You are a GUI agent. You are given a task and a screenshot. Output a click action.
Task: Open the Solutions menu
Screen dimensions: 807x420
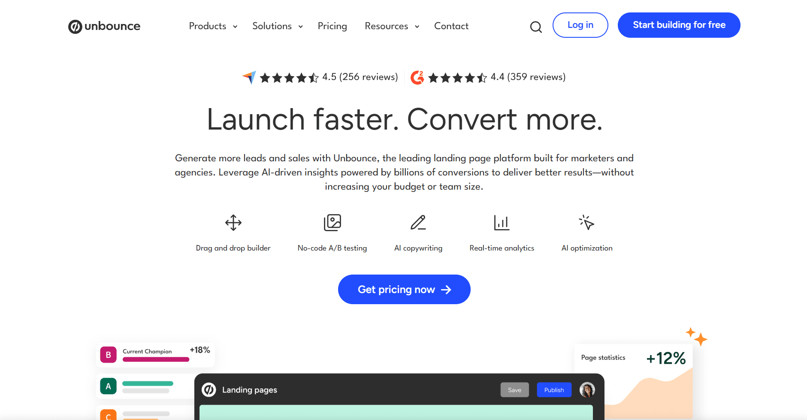click(272, 26)
